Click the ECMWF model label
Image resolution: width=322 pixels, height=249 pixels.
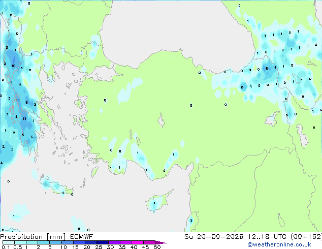click(x=82, y=237)
